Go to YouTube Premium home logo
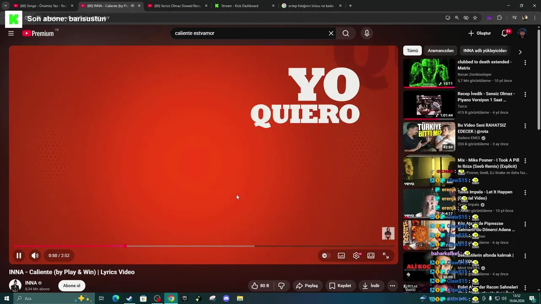This screenshot has height=304, width=541. click(x=38, y=33)
